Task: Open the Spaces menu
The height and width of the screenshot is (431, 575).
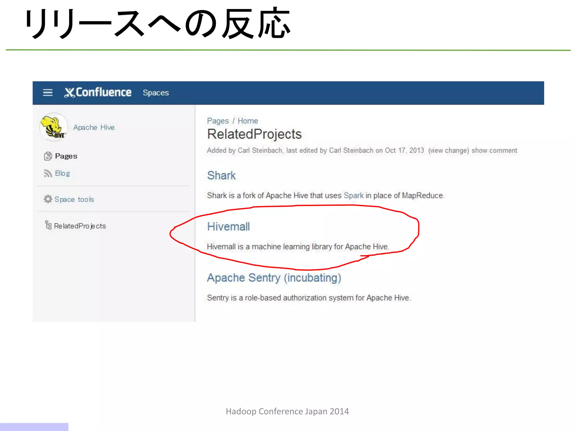Action: (x=156, y=93)
